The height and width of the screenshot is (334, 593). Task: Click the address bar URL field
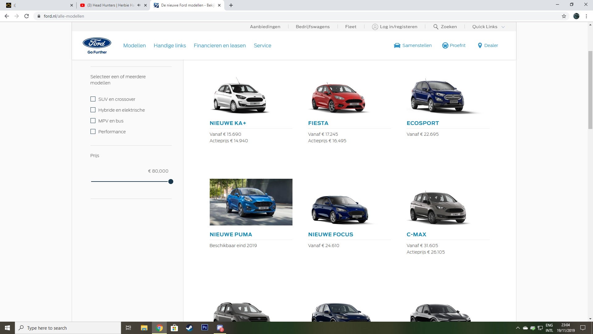tap(296, 16)
